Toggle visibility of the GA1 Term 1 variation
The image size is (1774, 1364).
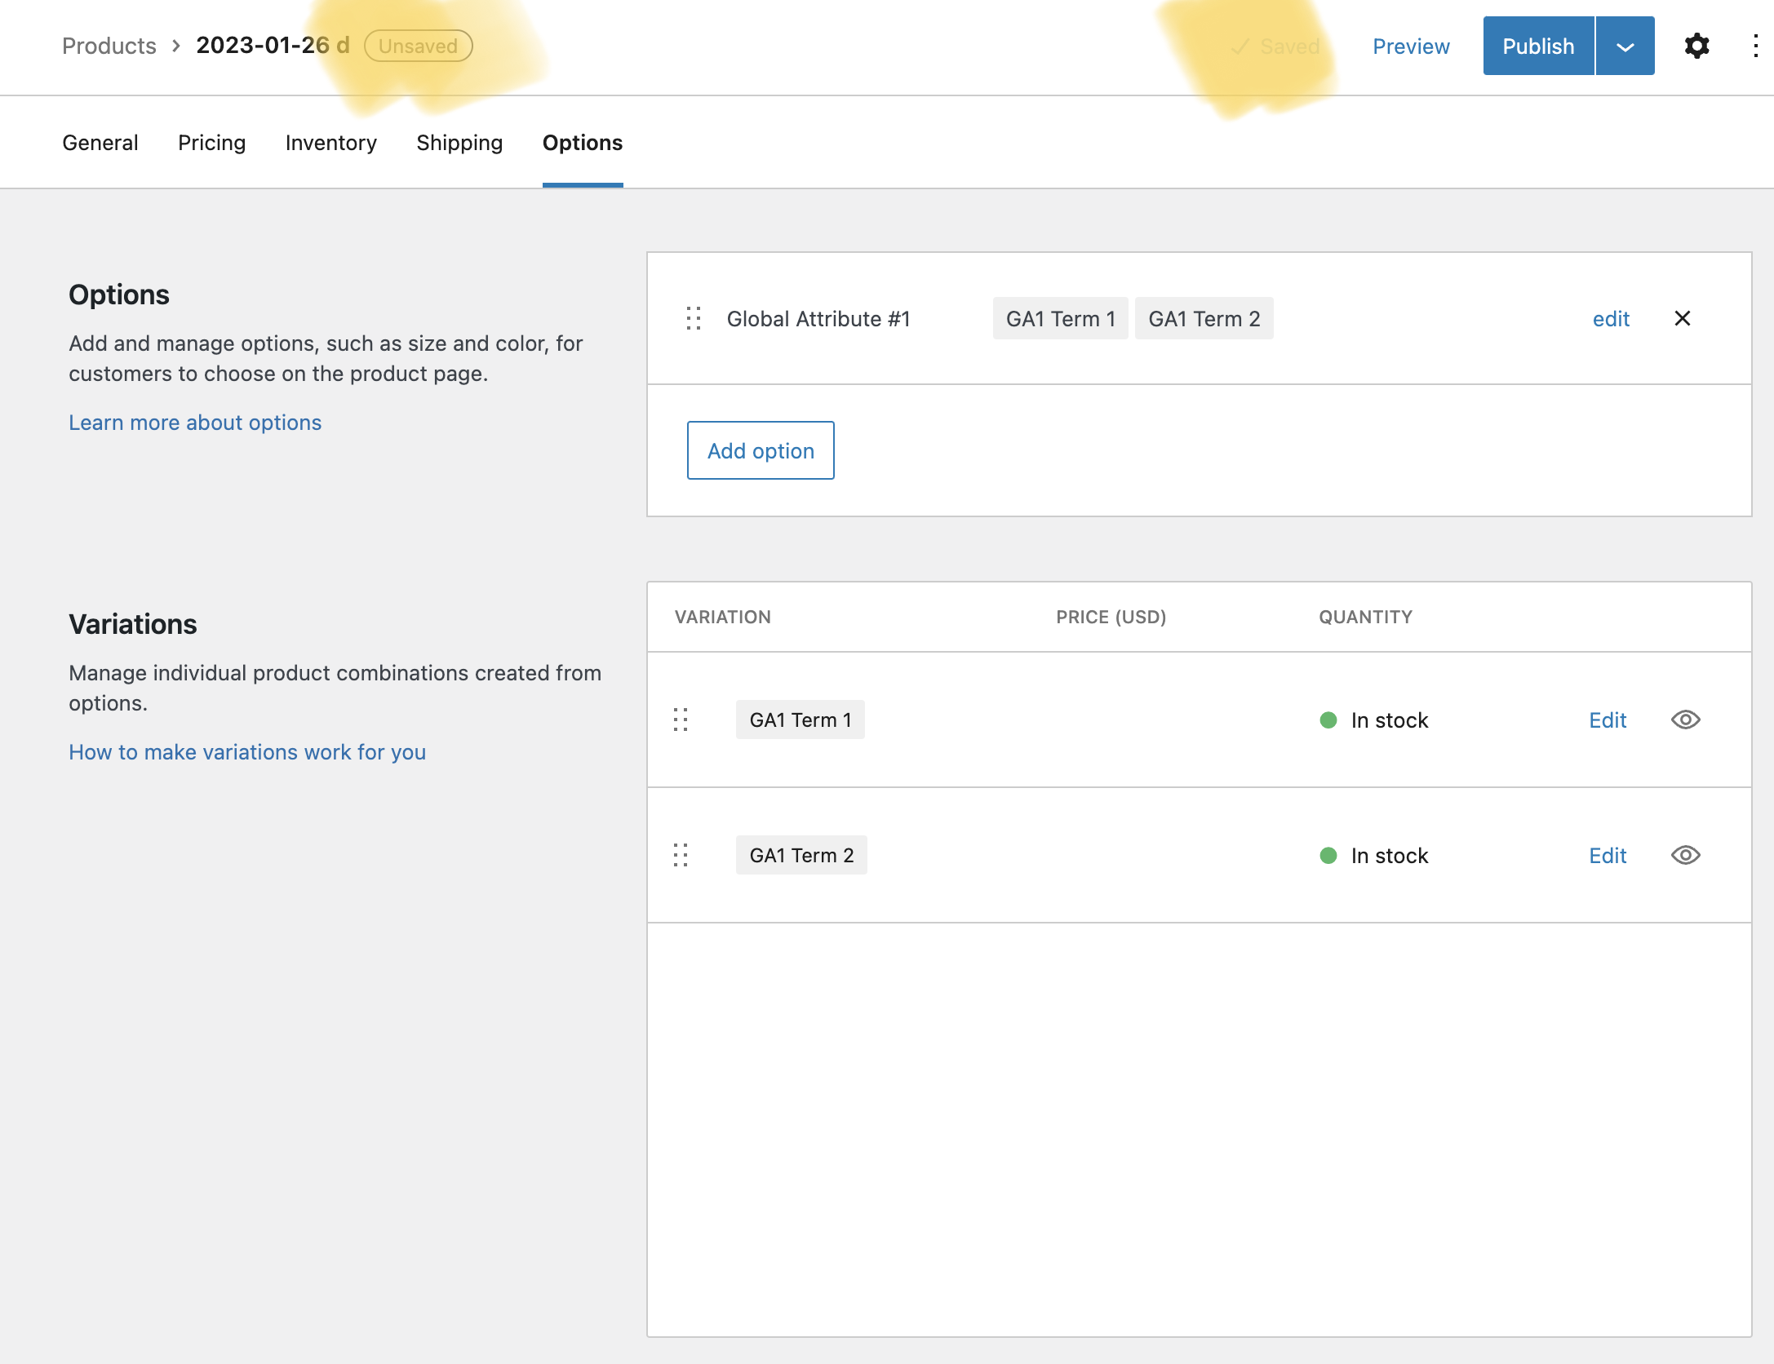(x=1686, y=720)
